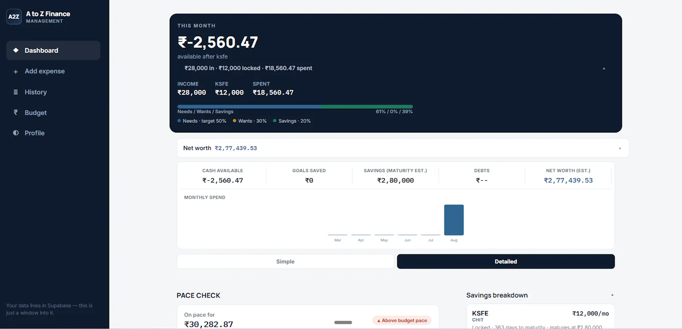Click SAVINGS (MATURITY EST.) ₹2,80,000 cell
The image size is (682, 329).
click(x=396, y=176)
